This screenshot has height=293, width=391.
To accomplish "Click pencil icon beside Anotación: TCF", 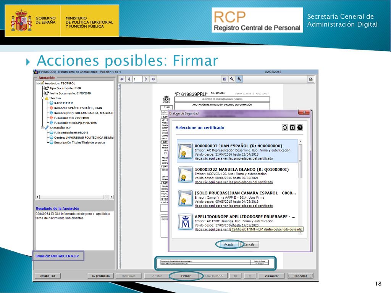I will pos(47,127).
